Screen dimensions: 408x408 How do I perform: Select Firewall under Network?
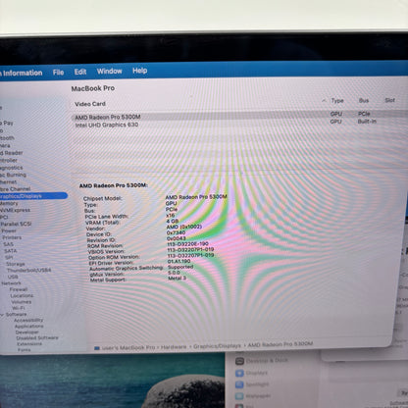click(x=19, y=289)
